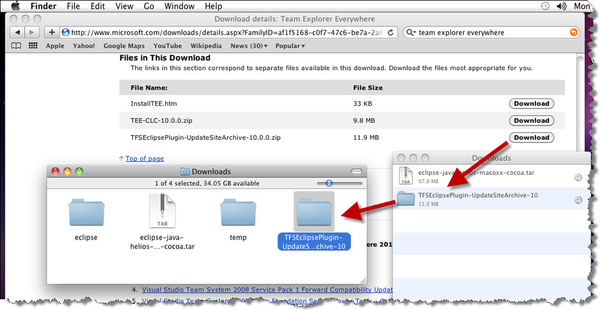Expand the News (30) bookmarks dropdown
The height and width of the screenshot is (310, 600).
click(x=249, y=46)
